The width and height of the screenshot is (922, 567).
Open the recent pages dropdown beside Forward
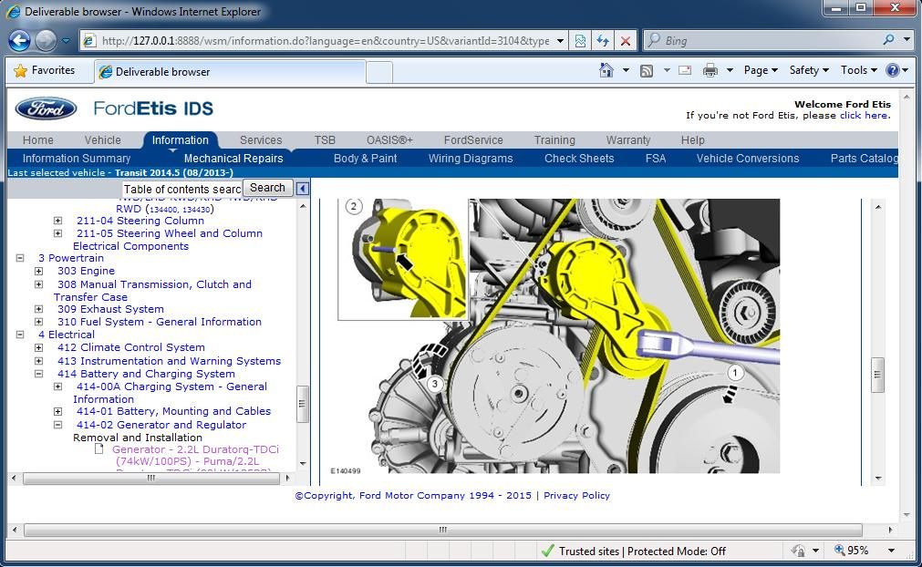(66, 40)
